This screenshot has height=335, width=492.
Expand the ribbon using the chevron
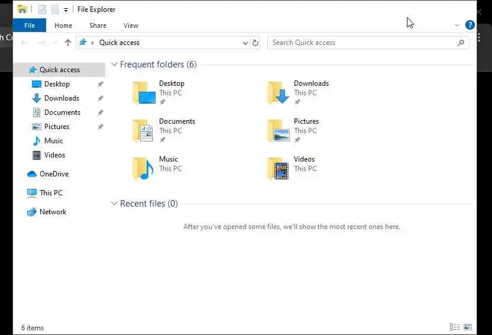pos(457,25)
